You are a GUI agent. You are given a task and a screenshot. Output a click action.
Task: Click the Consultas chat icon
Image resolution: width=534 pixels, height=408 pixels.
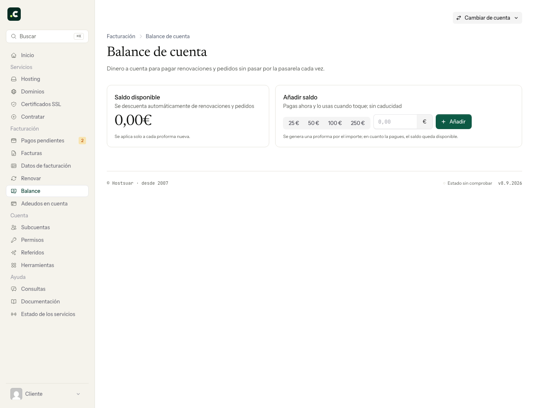point(14,289)
